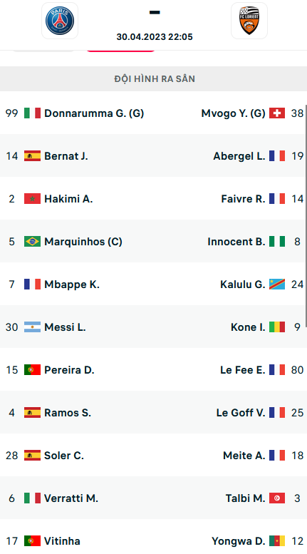The width and height of the screenshot is (307, 554).
Task: Click the Italian flag beside Donnarumma G.
Action: pos(32,113)
